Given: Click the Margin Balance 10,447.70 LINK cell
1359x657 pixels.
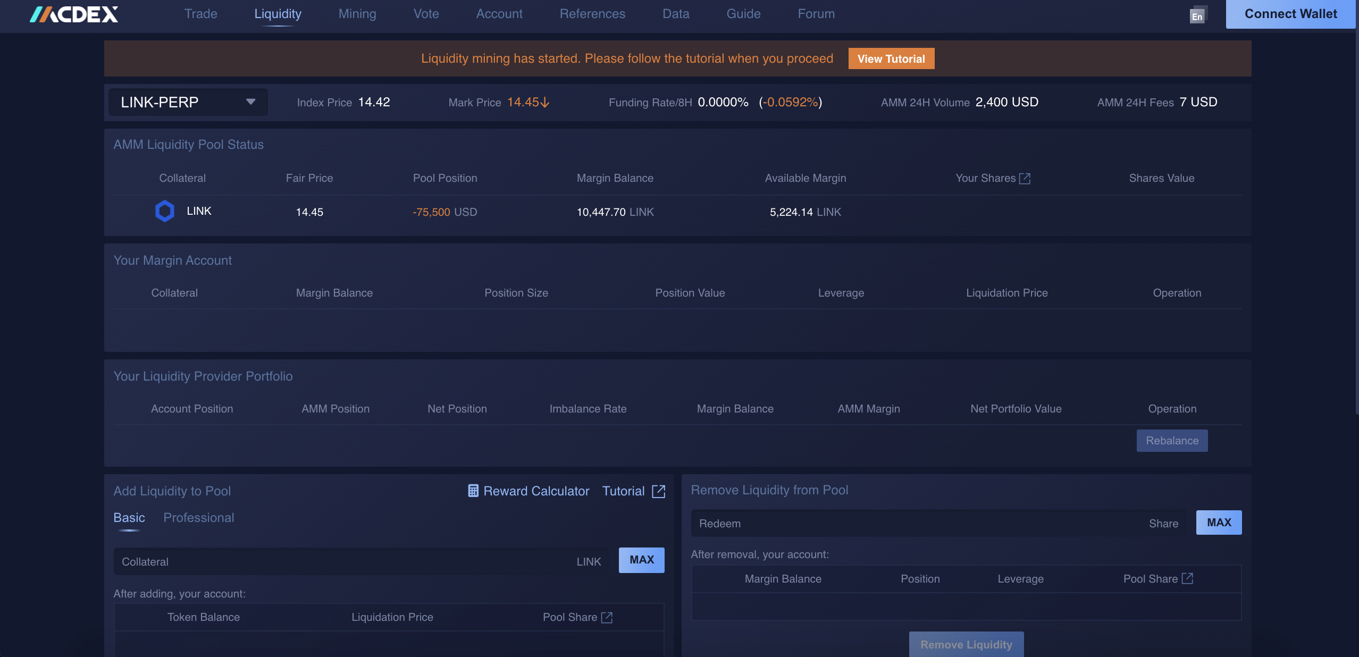Looking at the screenshot, I should pyautogui.click(x=615, y=212).
